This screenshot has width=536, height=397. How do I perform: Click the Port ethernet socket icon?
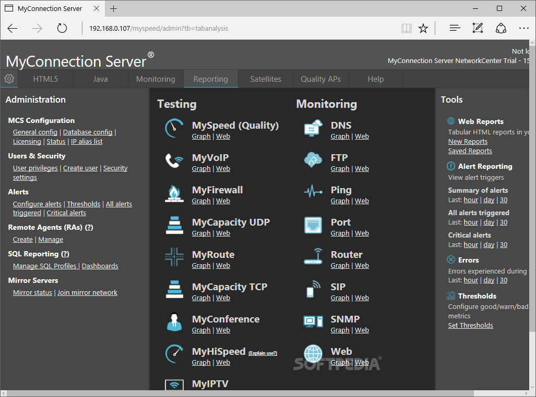point(313,225)
